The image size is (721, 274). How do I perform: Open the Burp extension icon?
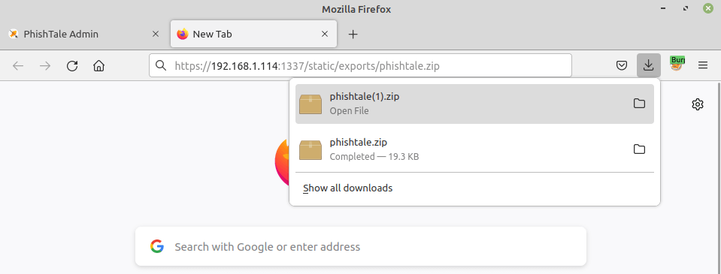pos(676,64)
